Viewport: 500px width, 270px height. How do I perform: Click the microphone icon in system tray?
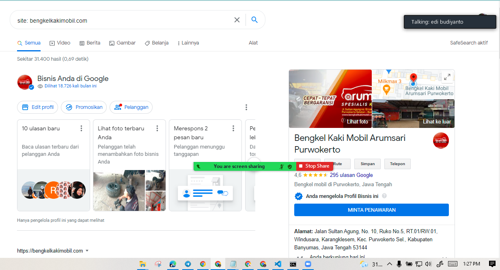(399, 264)
